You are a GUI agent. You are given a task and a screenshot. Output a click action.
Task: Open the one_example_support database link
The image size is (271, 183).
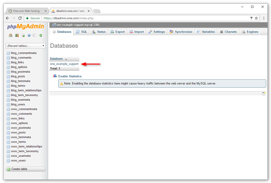[x=64, y=64]
